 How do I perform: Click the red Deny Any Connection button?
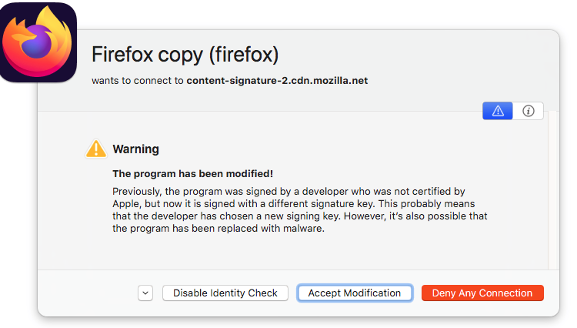[482, 293]
